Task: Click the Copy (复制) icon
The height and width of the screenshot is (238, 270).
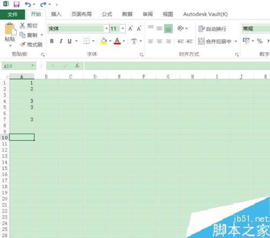Action: 22,35
